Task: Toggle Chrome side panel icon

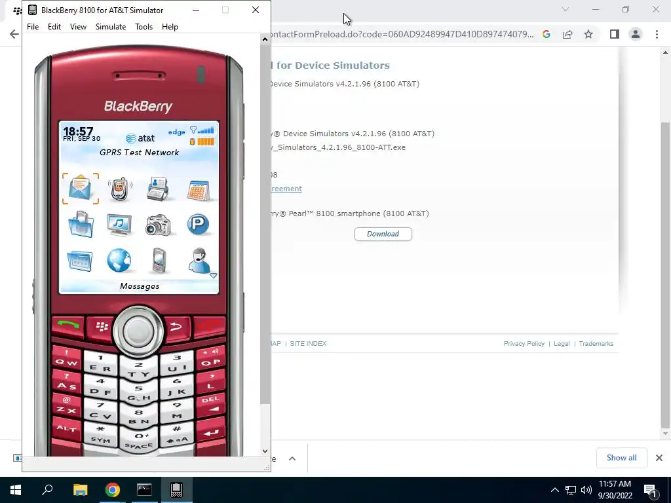Action: (x=615, y=34)
